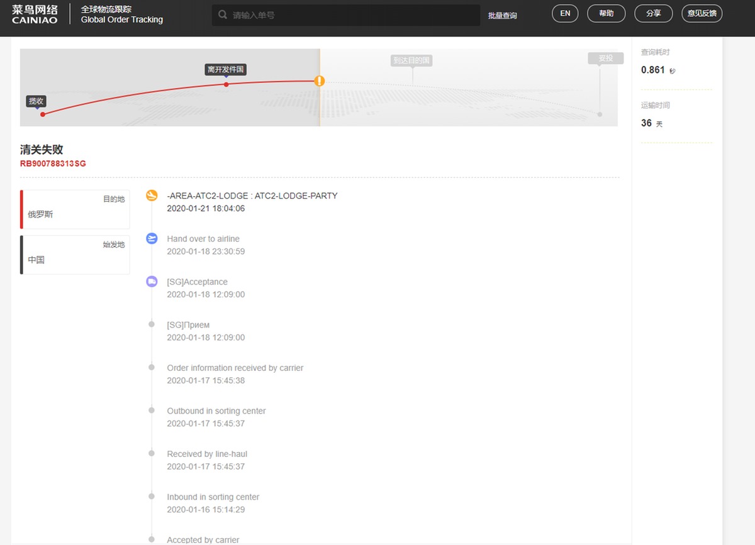Open the 批量查询 batch query link
Screen dimensions: 755x545
pyautogui.click(x=502, y=16)
